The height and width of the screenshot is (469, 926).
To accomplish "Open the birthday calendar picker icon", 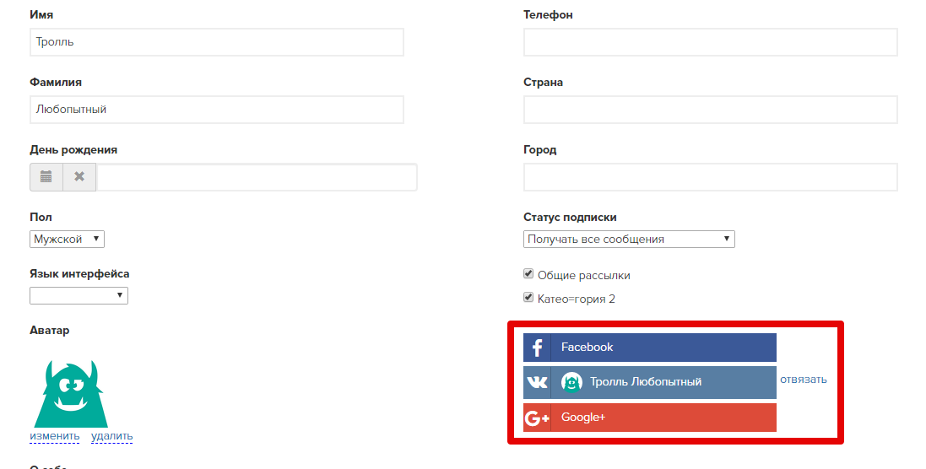I will click(46, 177).
